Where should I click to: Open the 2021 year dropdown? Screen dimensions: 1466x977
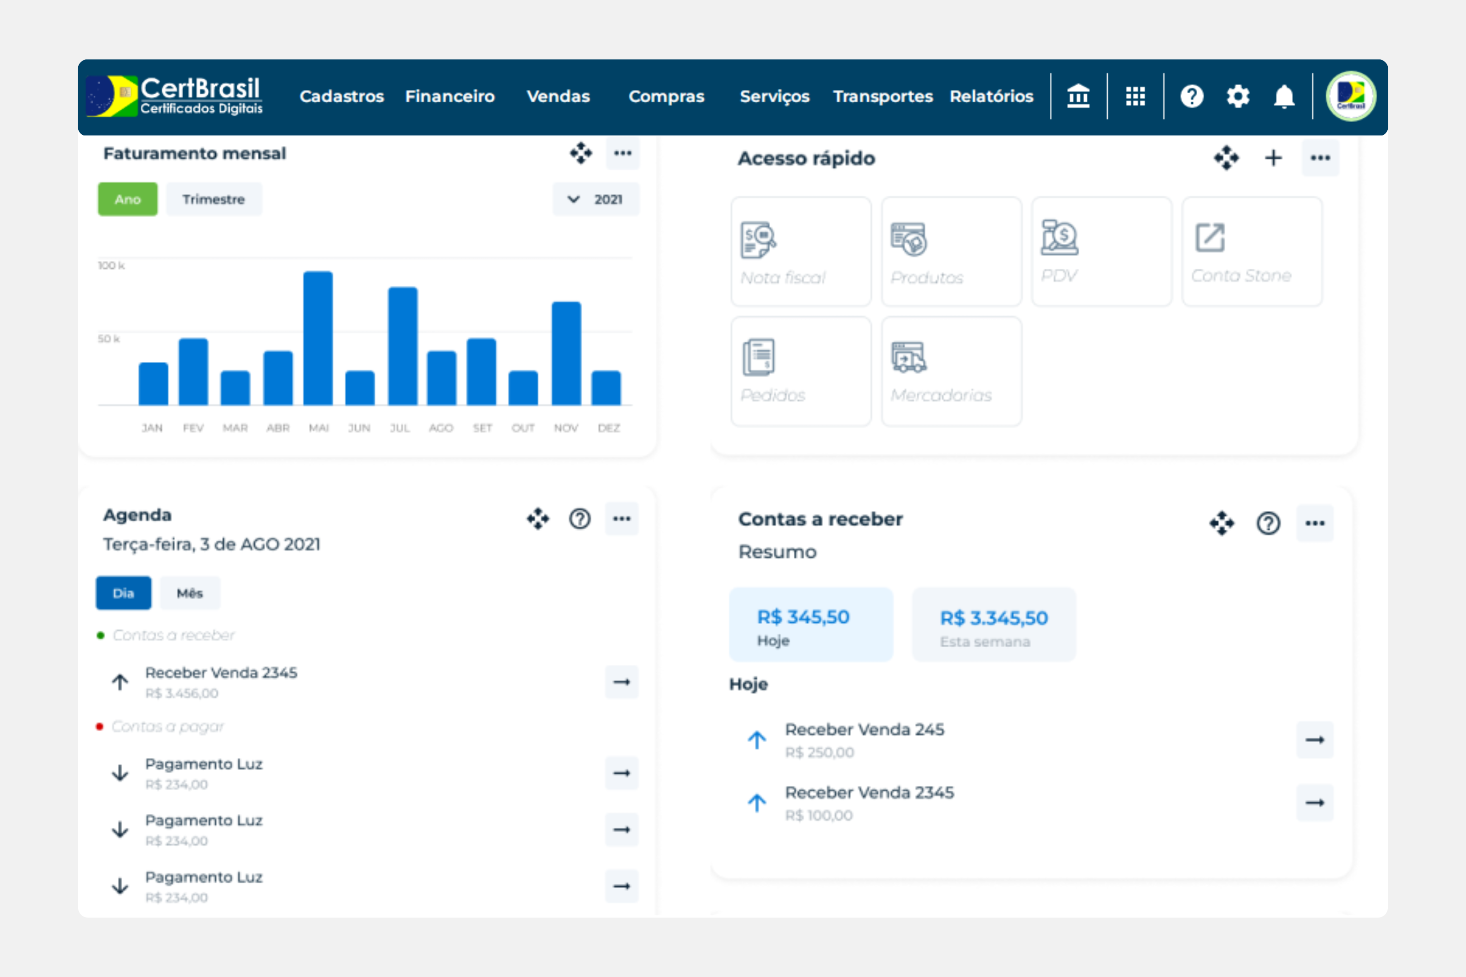tap(596, 199)
